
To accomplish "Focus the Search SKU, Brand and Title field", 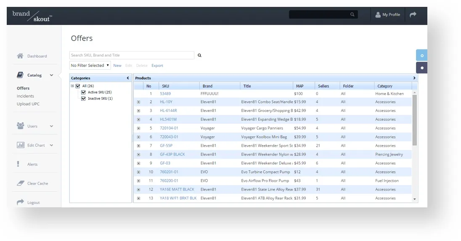I will click(x=132, y=55).
